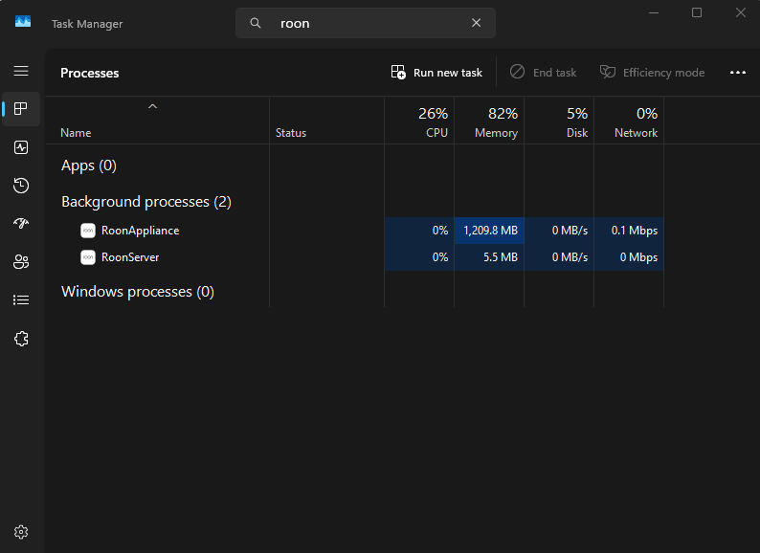Open Task Manager settings gear
This screenshot has height=553, width=760.
pos(21,532)
